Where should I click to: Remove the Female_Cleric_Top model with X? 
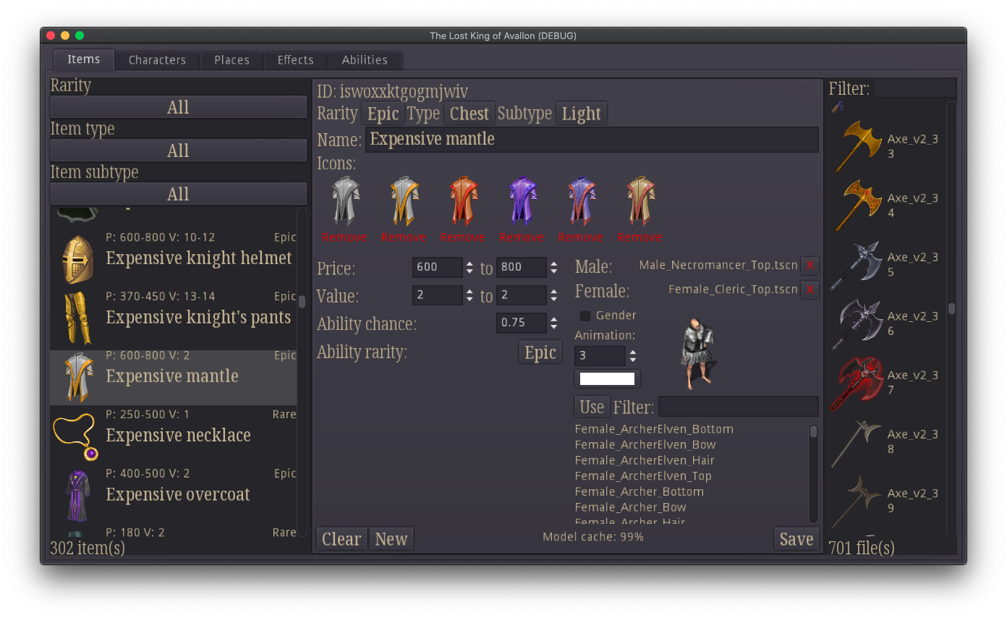pyautogui.click(x=810, y=290)
